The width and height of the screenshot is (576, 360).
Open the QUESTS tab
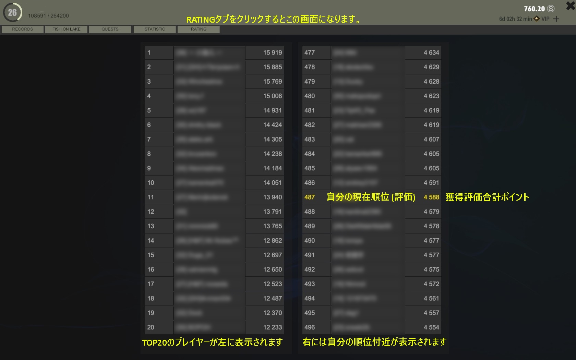(x=110, y=29)
